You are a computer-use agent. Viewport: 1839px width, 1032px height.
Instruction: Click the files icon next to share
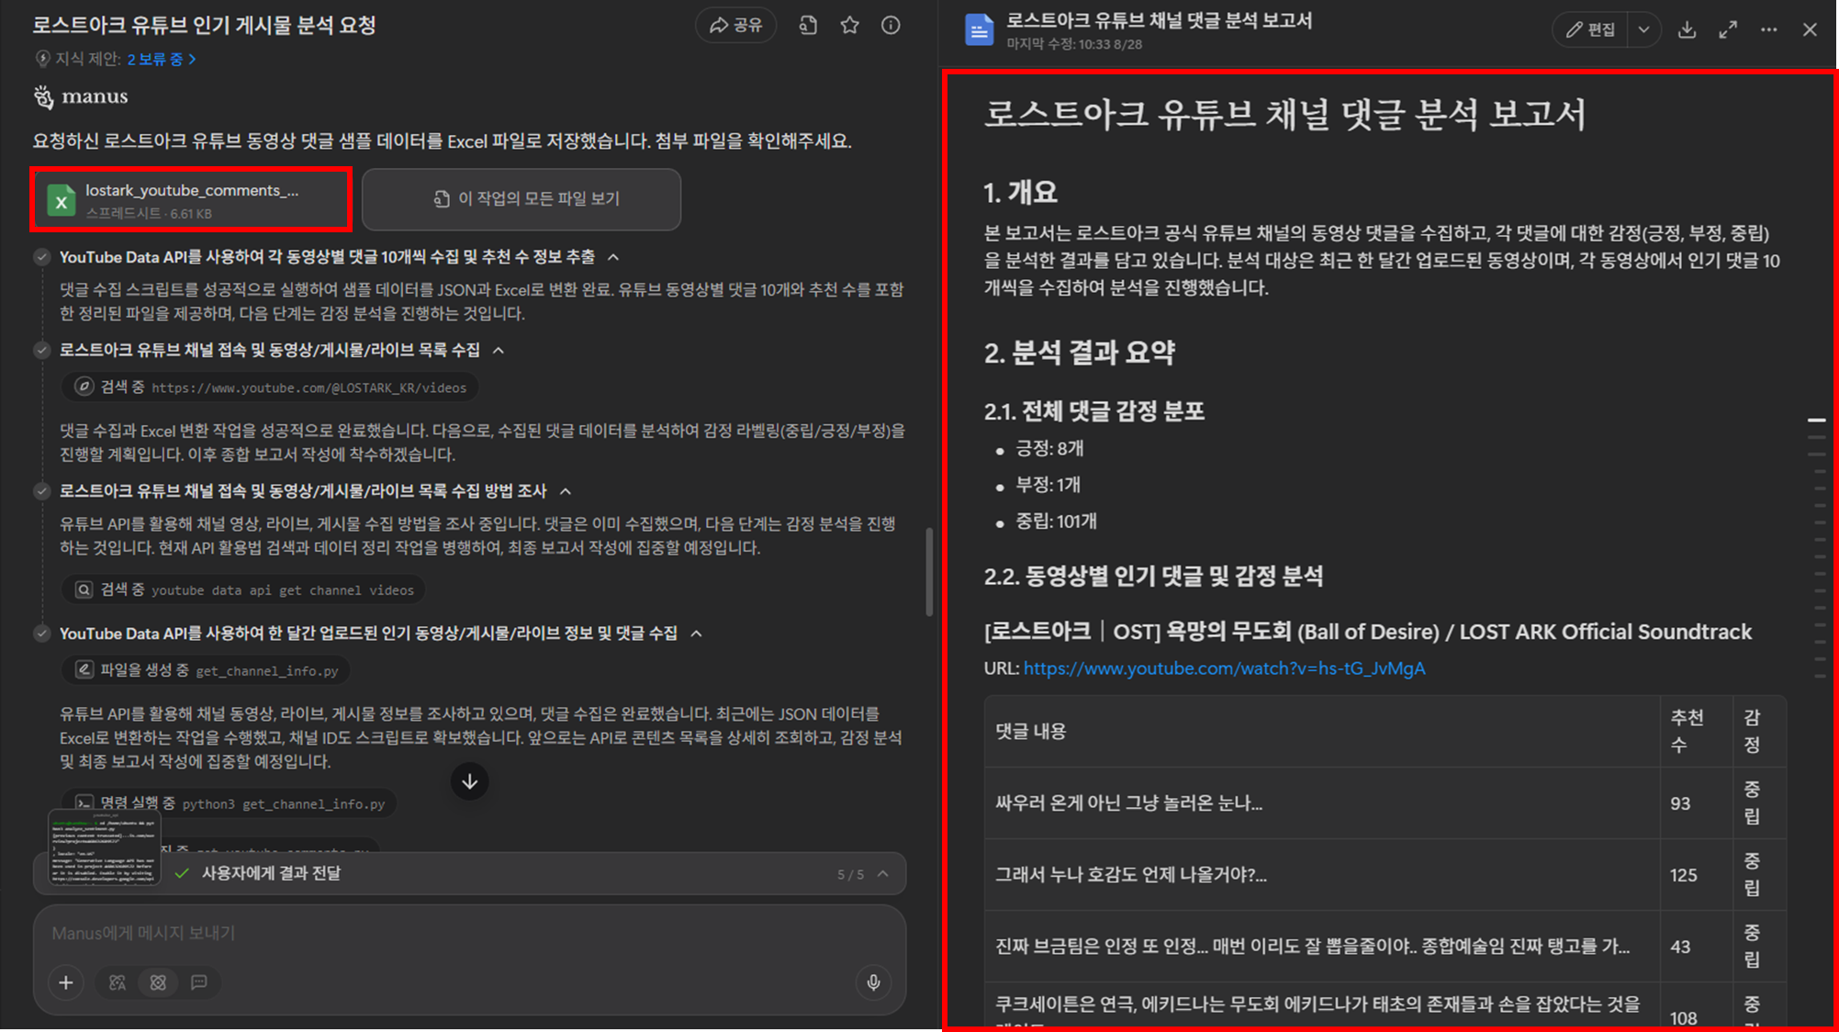(808, 26)
